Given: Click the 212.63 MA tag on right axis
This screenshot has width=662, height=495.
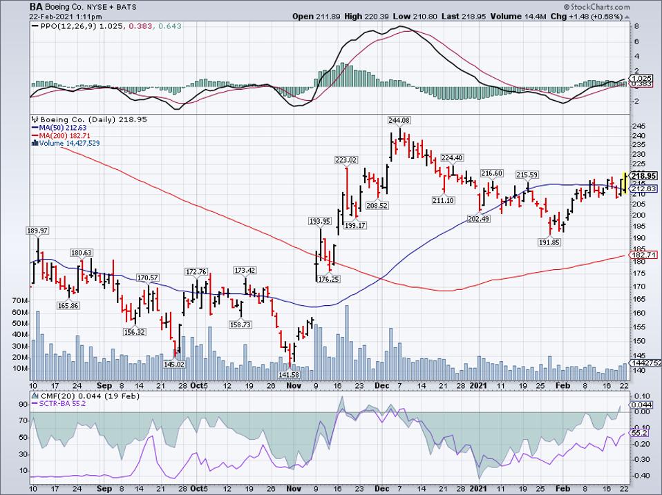Looking at the screenshot, I should coord(643,189).
